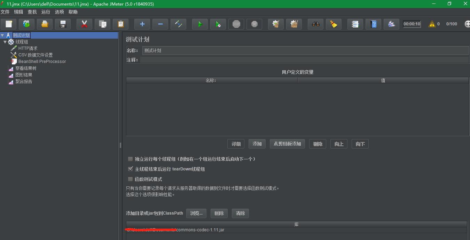Collapse all nodes with minus icon

(x=160, y=24)
